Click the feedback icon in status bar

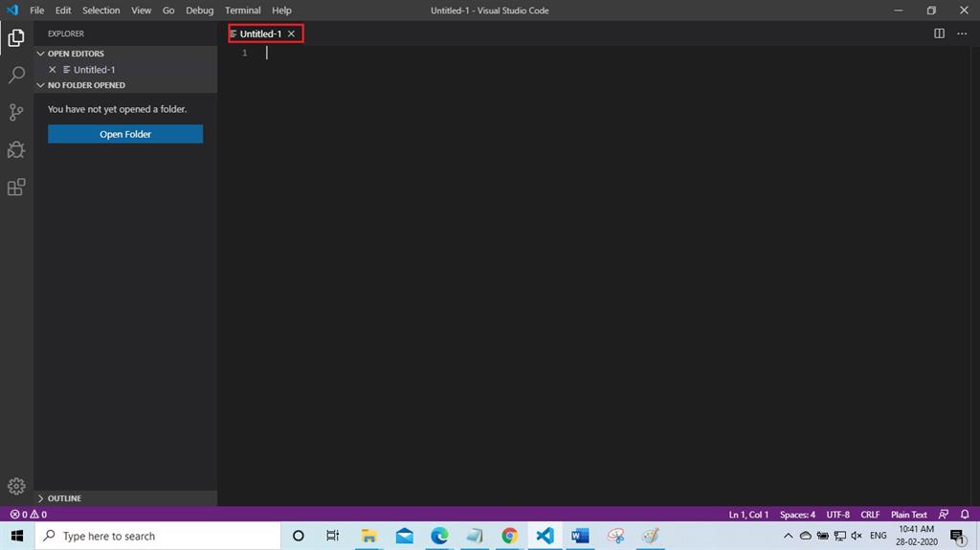coord(944,515)
